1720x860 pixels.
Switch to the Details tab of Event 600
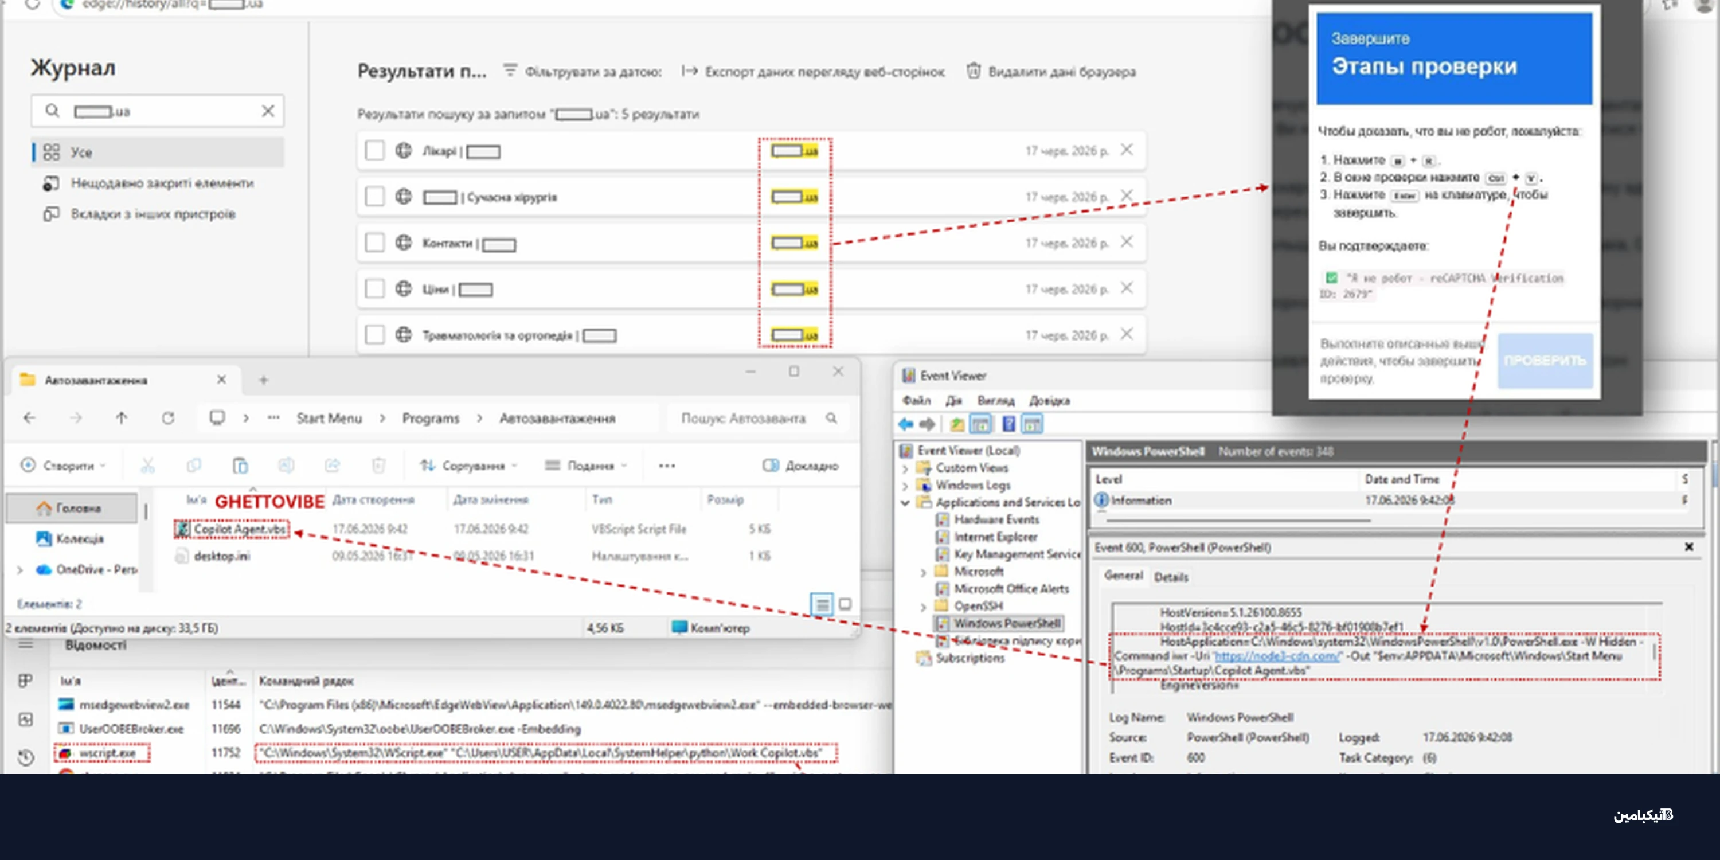pos(1171,577)
